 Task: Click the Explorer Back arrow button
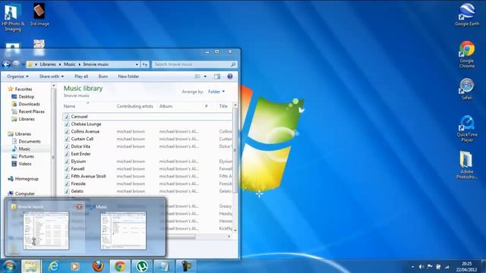(6, 64)
